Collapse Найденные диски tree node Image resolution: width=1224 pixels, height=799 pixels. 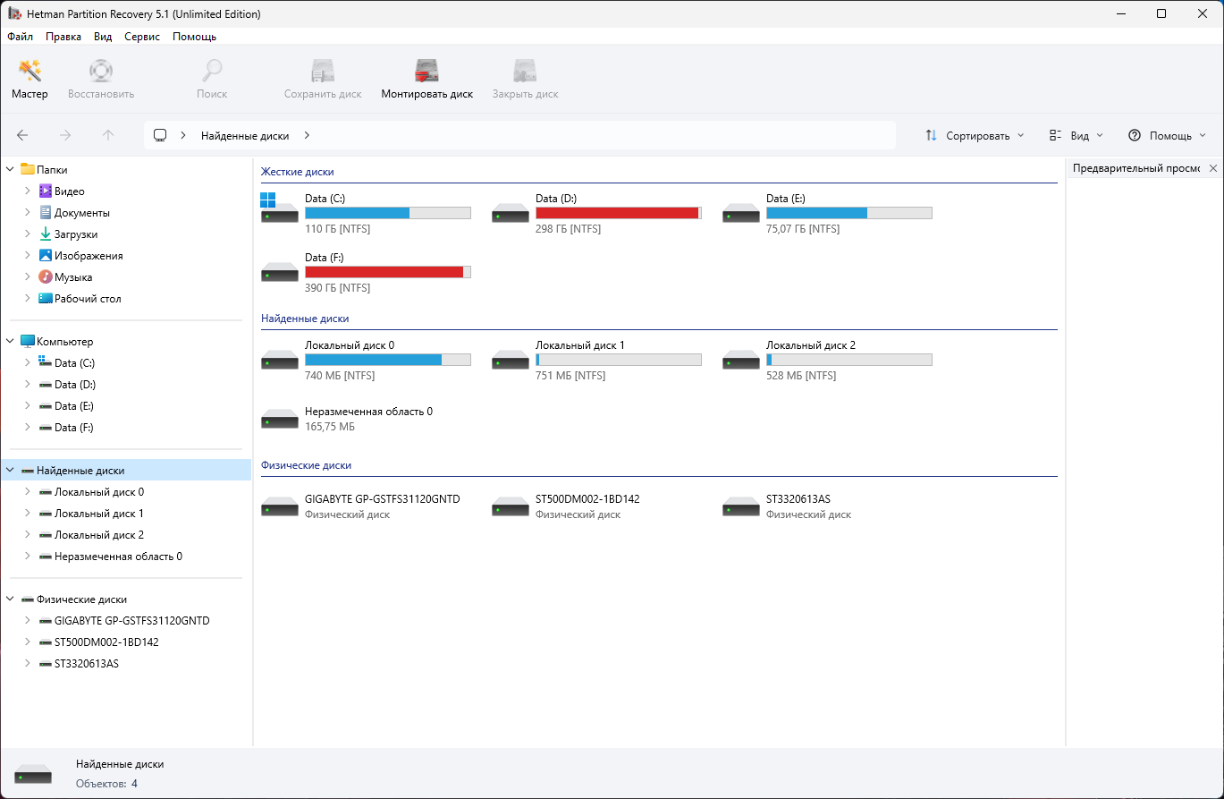pos(10,470)
